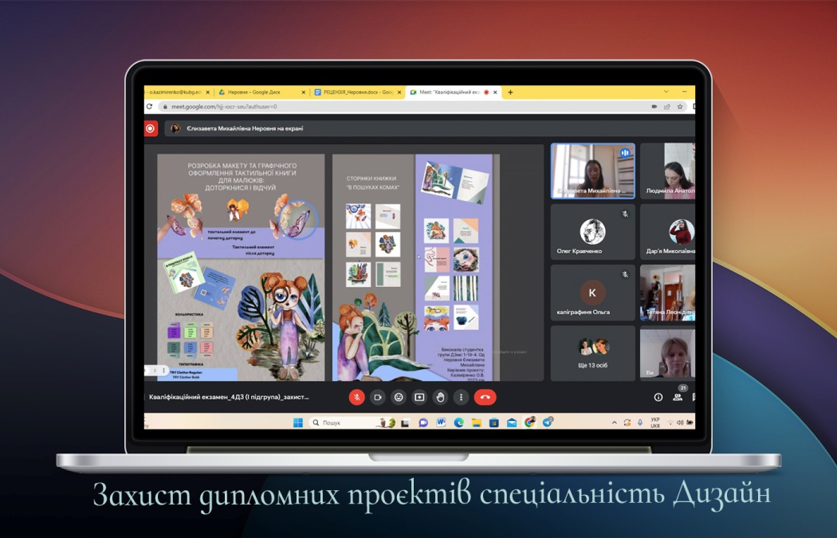This screenshot has height=538, width=837.
Task: Click Єлизавета Михайлівна participant video tile
Action: click(x=592, y=171)
